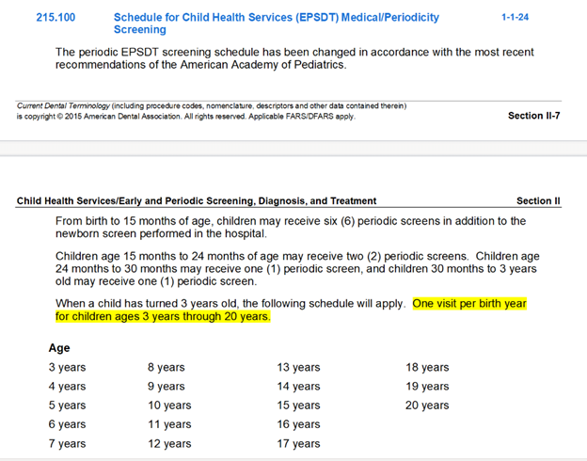Select the 8 years entry
This screenshot has width=587, height=461.
coord(166,367)
